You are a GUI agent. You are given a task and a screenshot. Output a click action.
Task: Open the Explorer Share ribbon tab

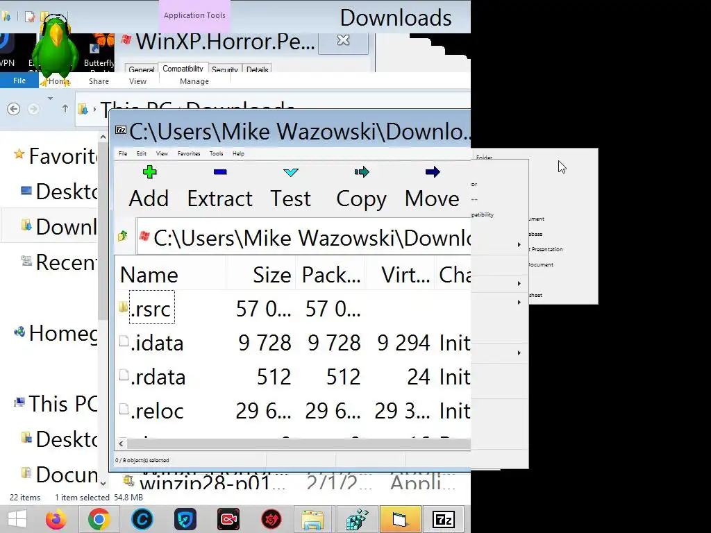(x=99, y=81)
